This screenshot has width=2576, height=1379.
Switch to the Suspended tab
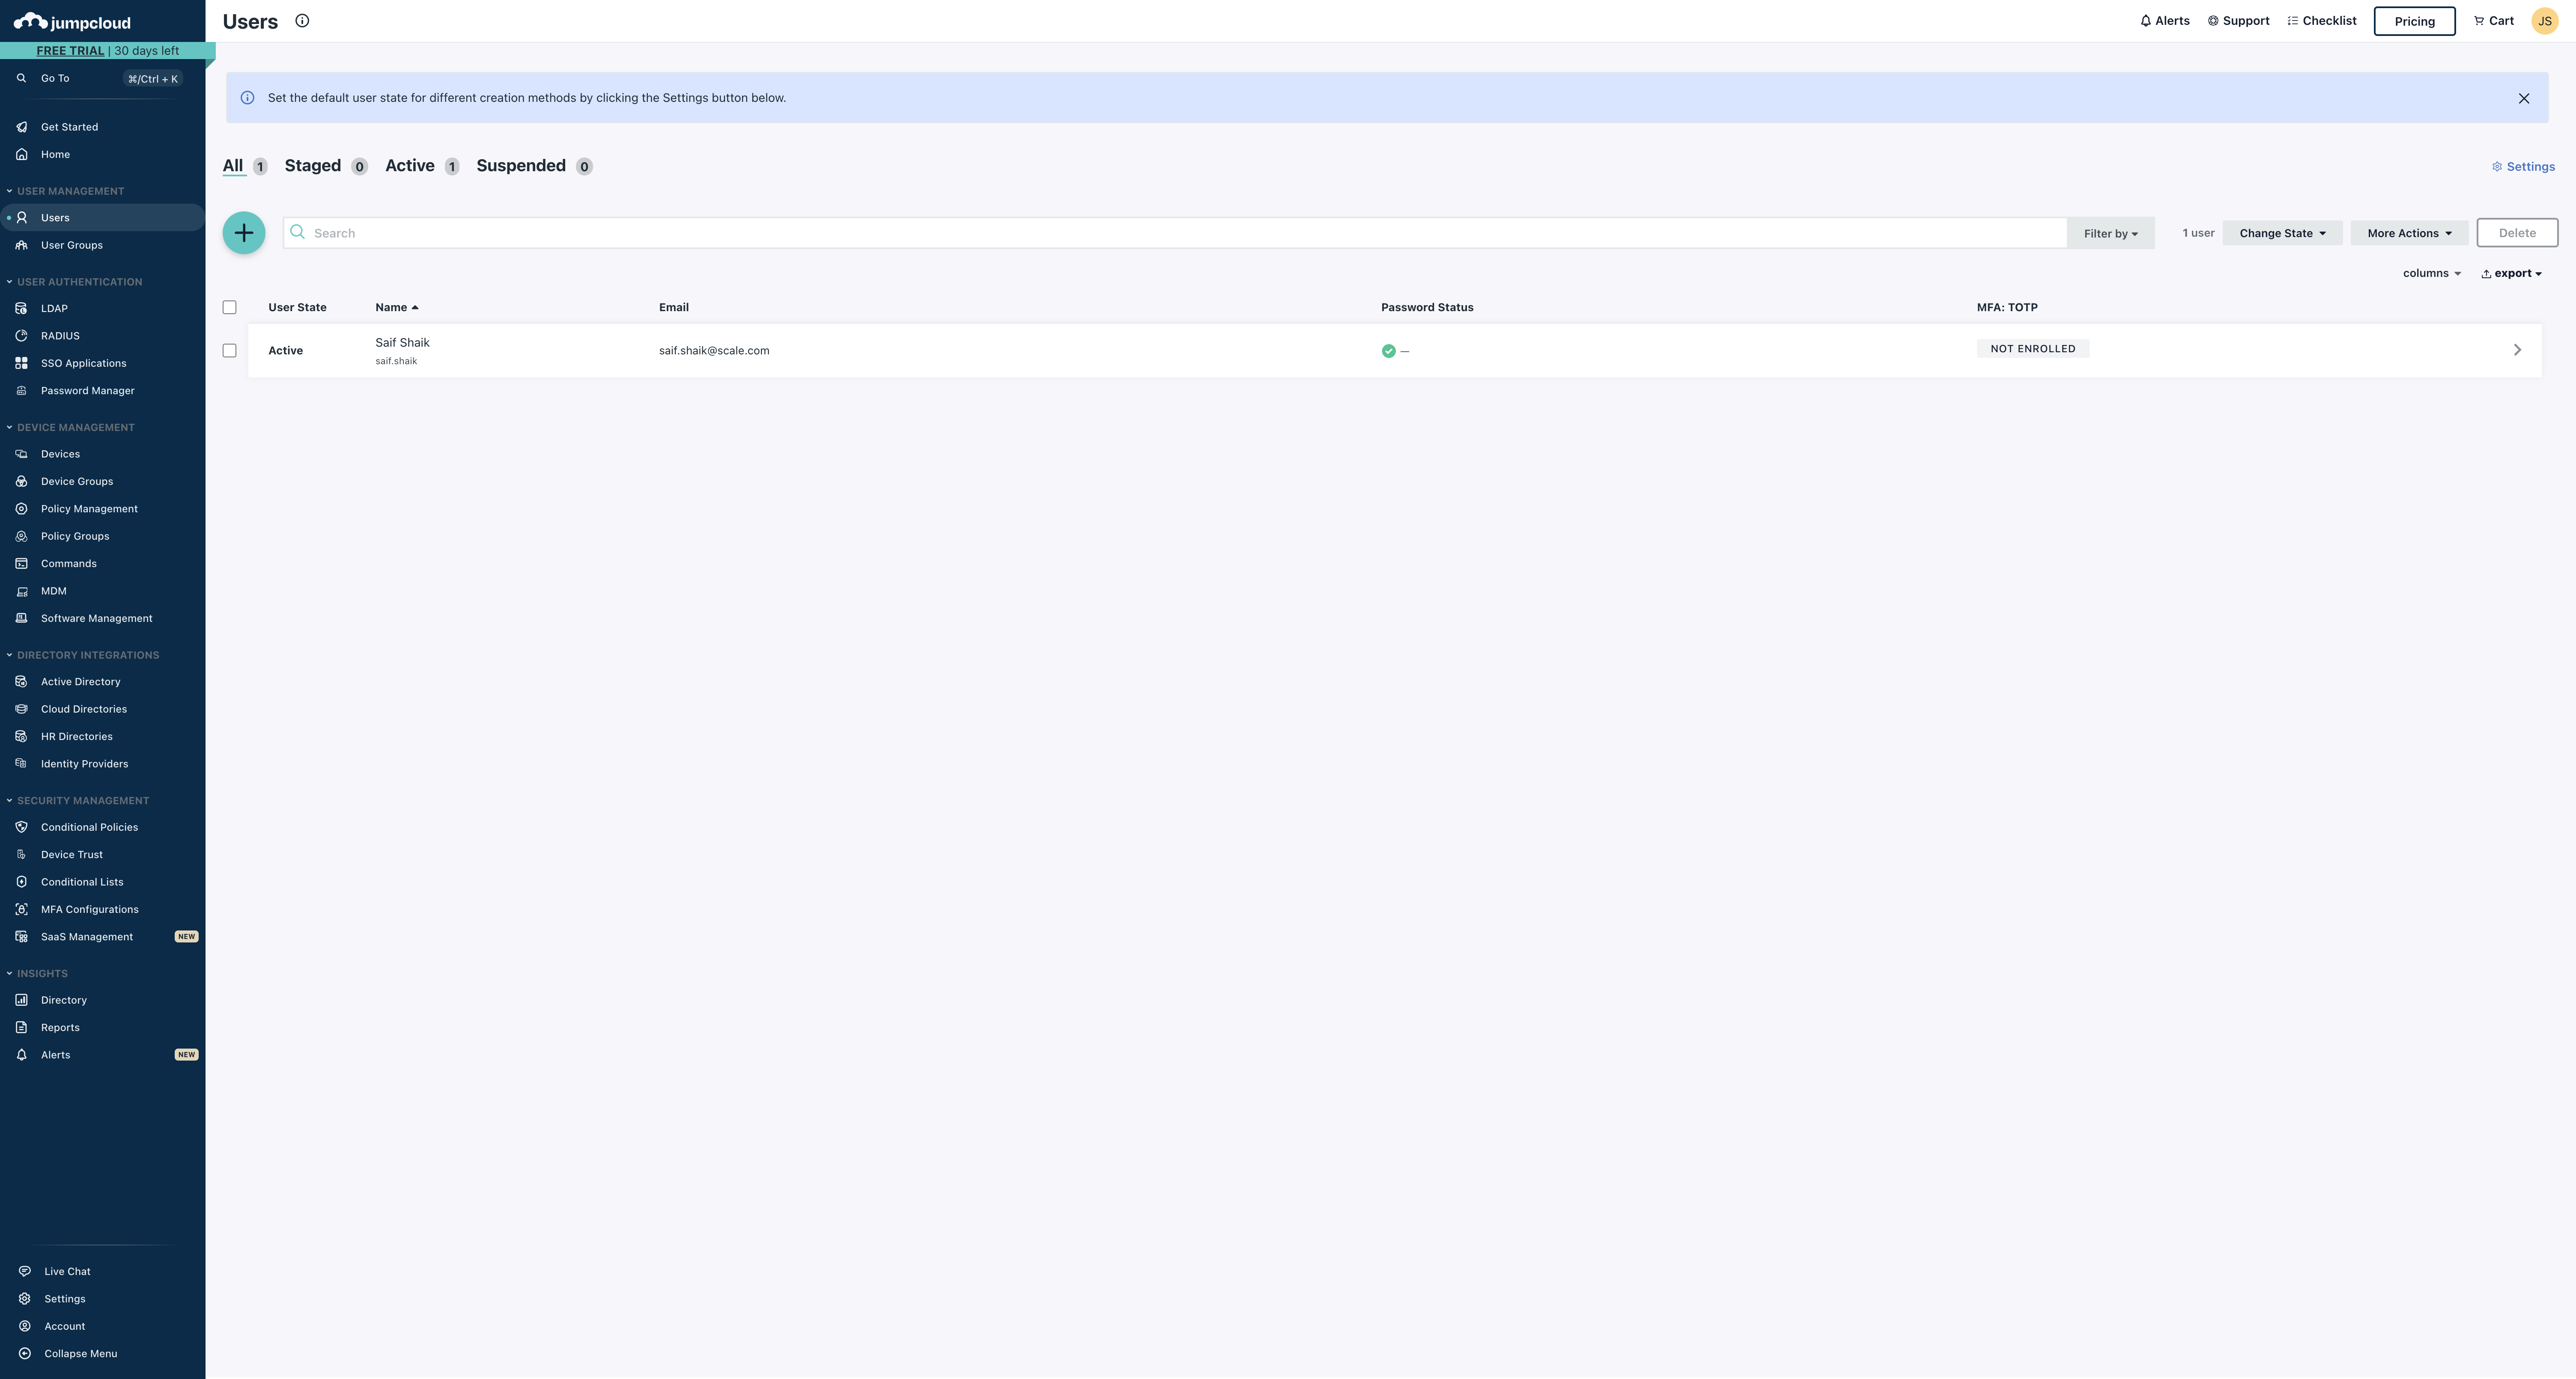click(x=521, y=166)
